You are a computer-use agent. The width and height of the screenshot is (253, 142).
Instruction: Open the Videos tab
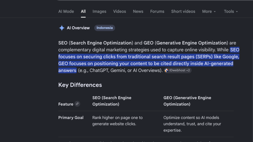120,11
